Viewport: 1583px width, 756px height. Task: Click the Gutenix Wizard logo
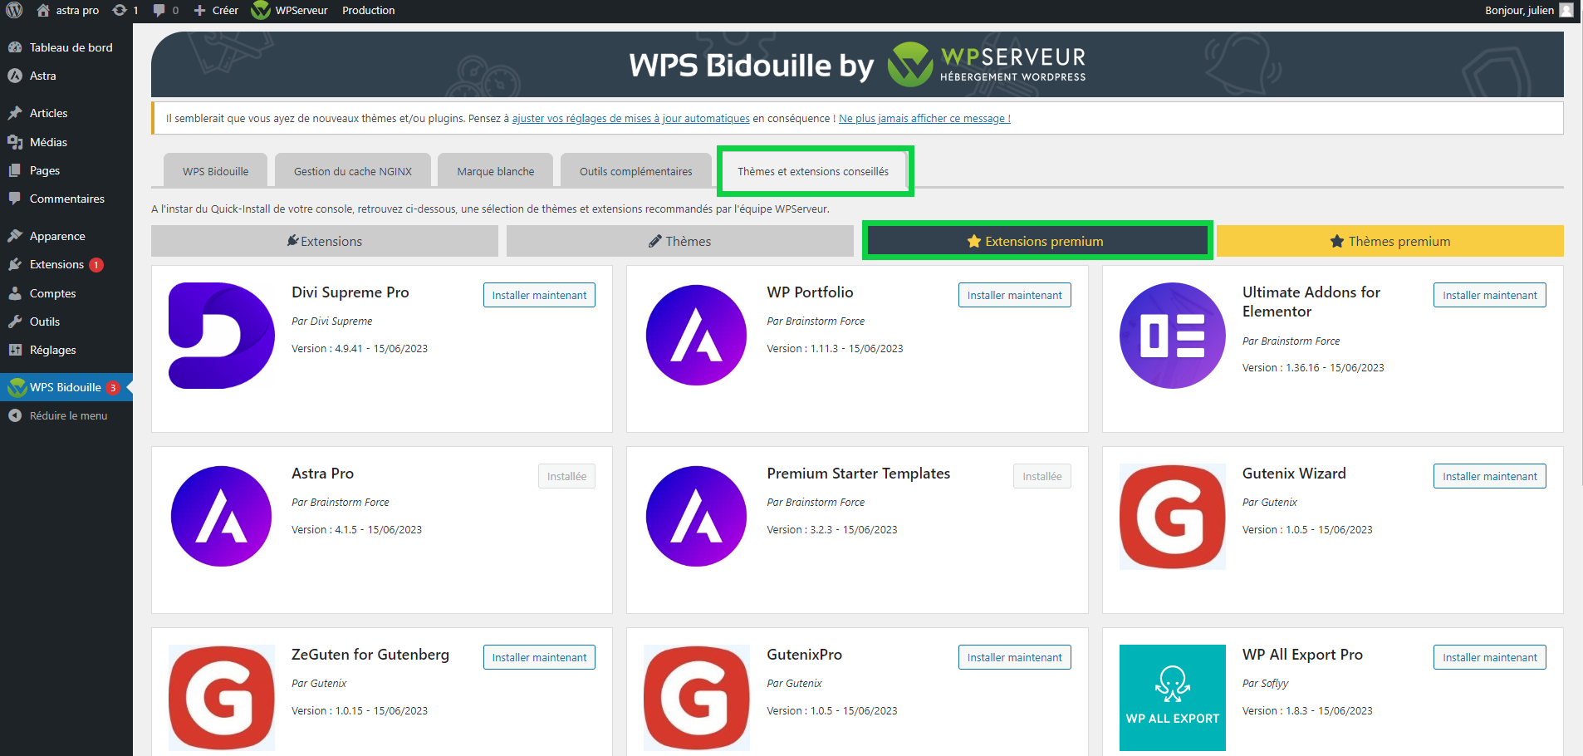pos(1173,517)
